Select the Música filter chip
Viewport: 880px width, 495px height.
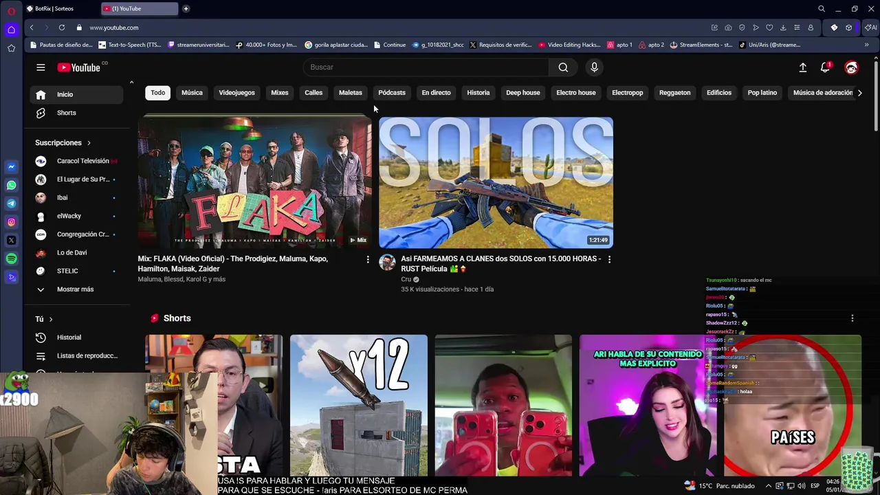click(192, 93)
